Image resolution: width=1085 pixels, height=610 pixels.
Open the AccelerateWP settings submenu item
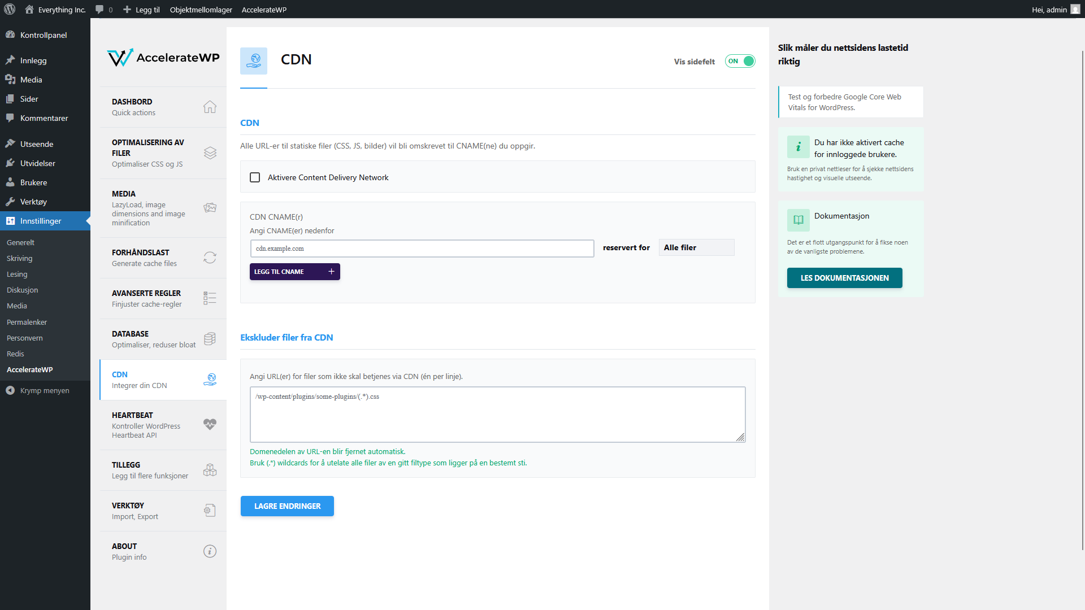tap(29, 369)
